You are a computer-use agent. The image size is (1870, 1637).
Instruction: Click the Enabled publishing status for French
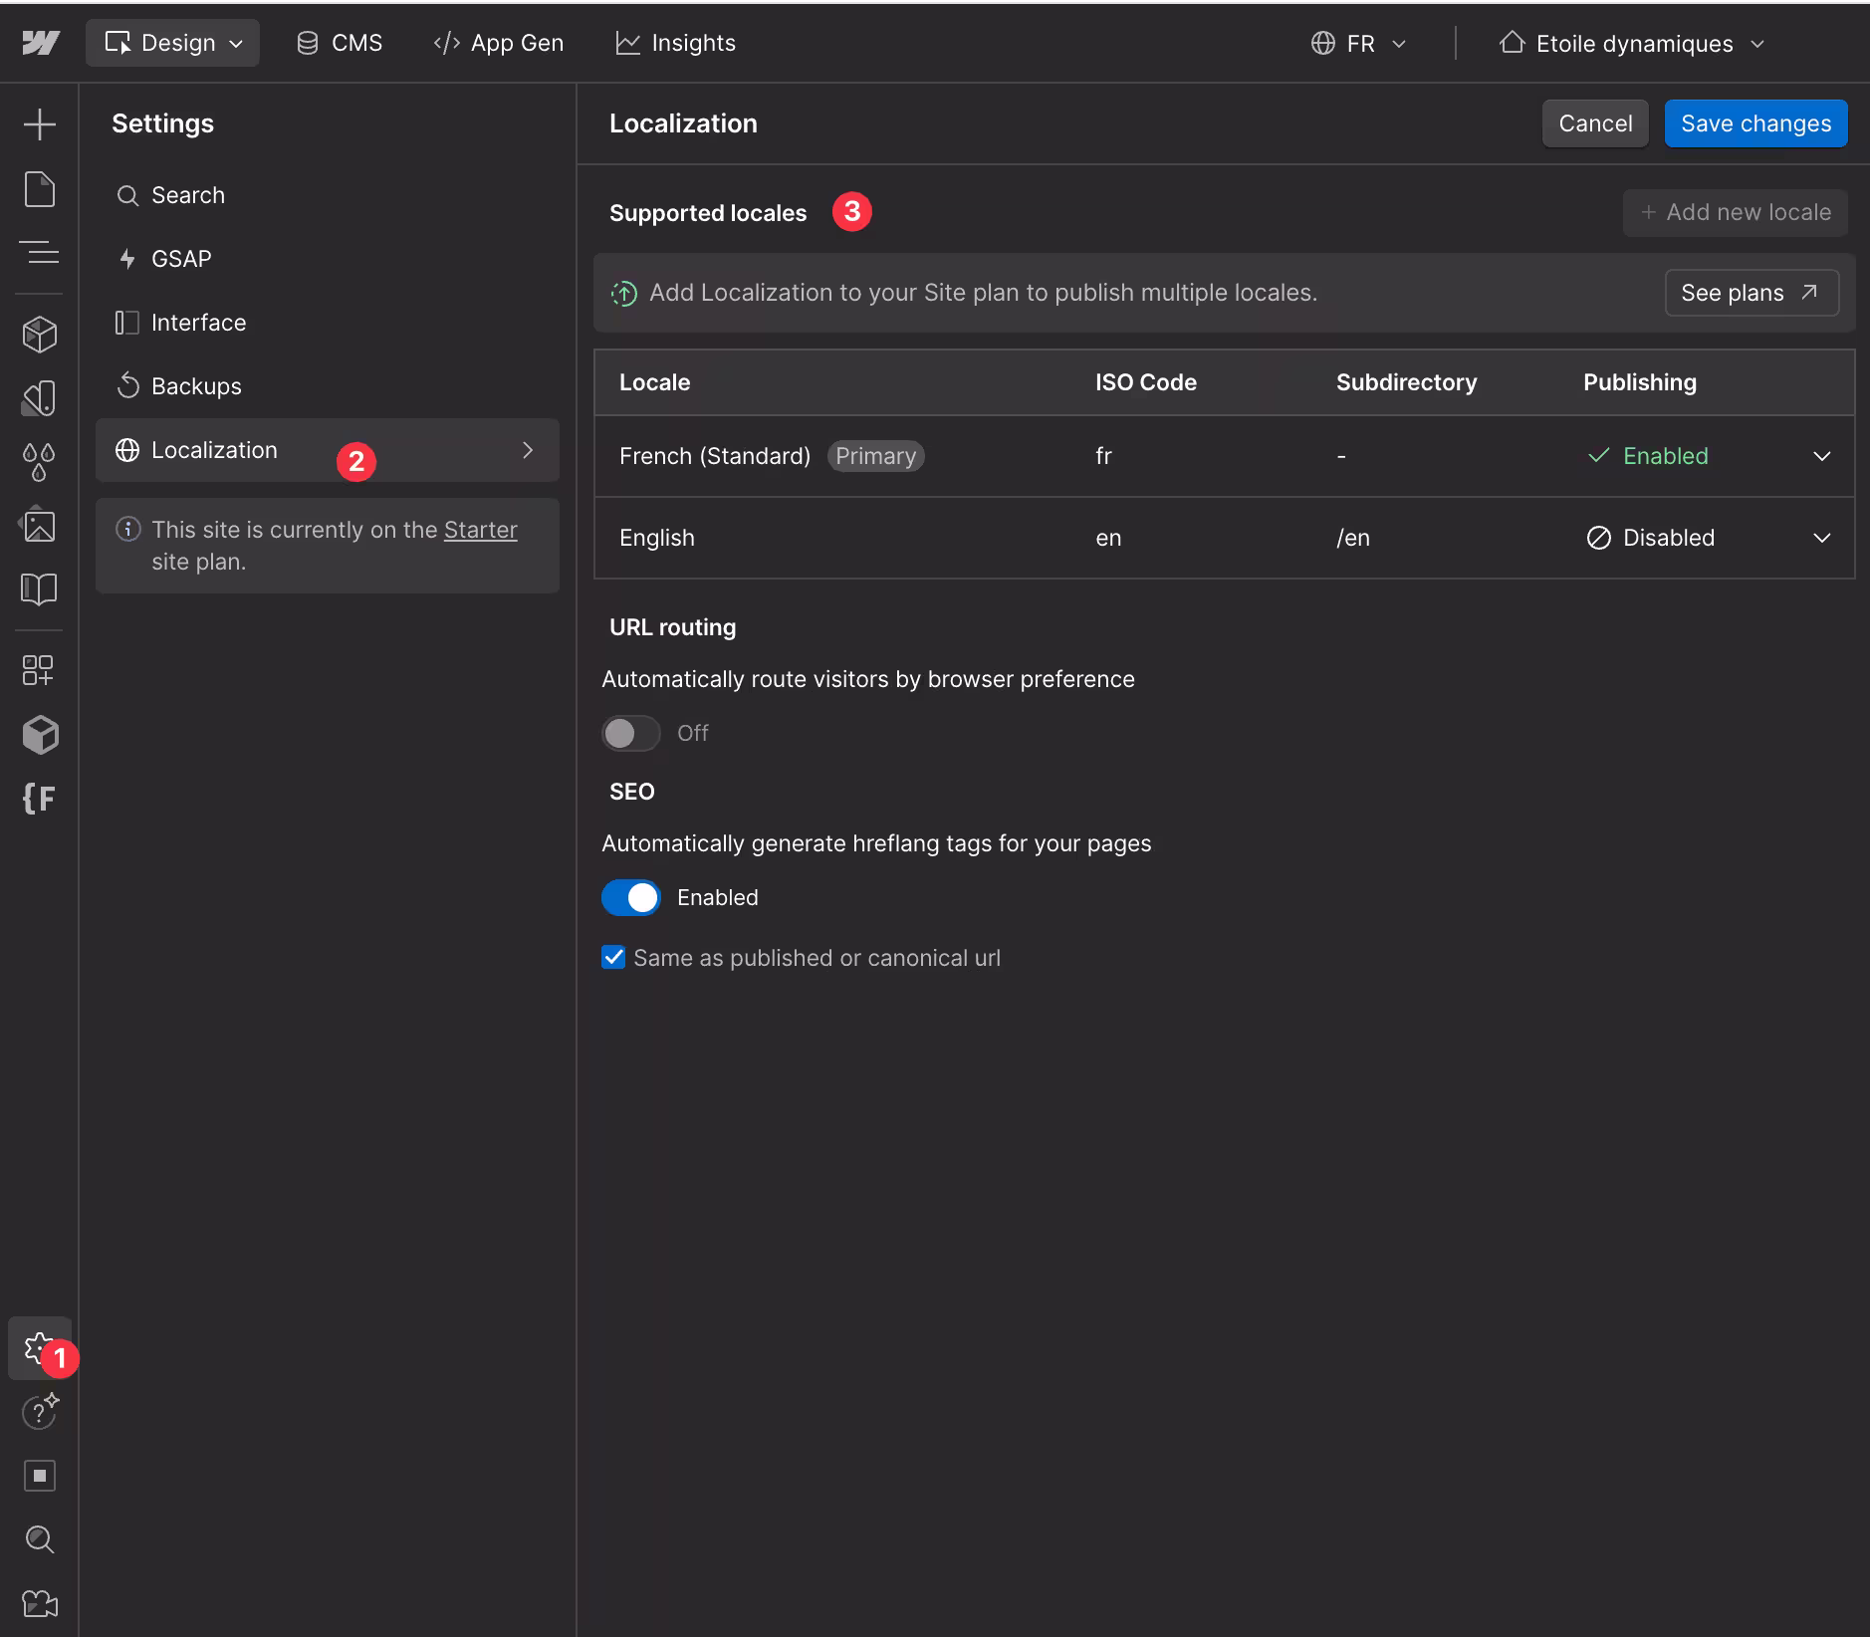[x=1649, y=456]
